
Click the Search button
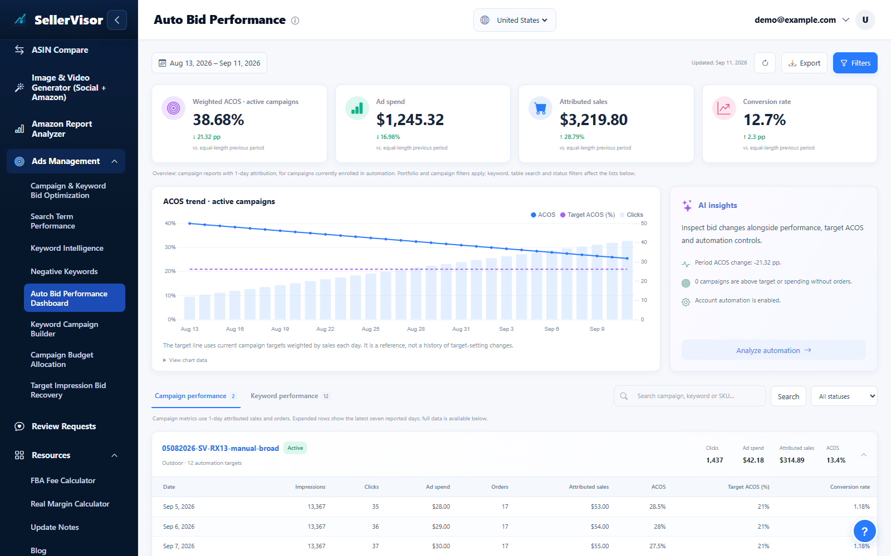(789, 396)
